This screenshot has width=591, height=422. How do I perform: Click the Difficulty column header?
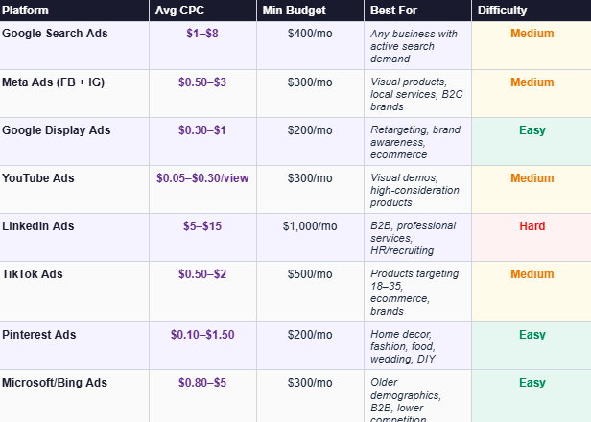click(503, 11)
